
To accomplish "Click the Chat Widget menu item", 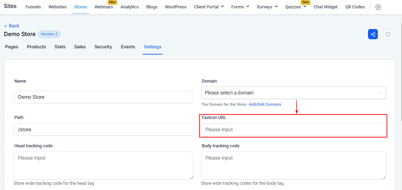I will [326, 7].
